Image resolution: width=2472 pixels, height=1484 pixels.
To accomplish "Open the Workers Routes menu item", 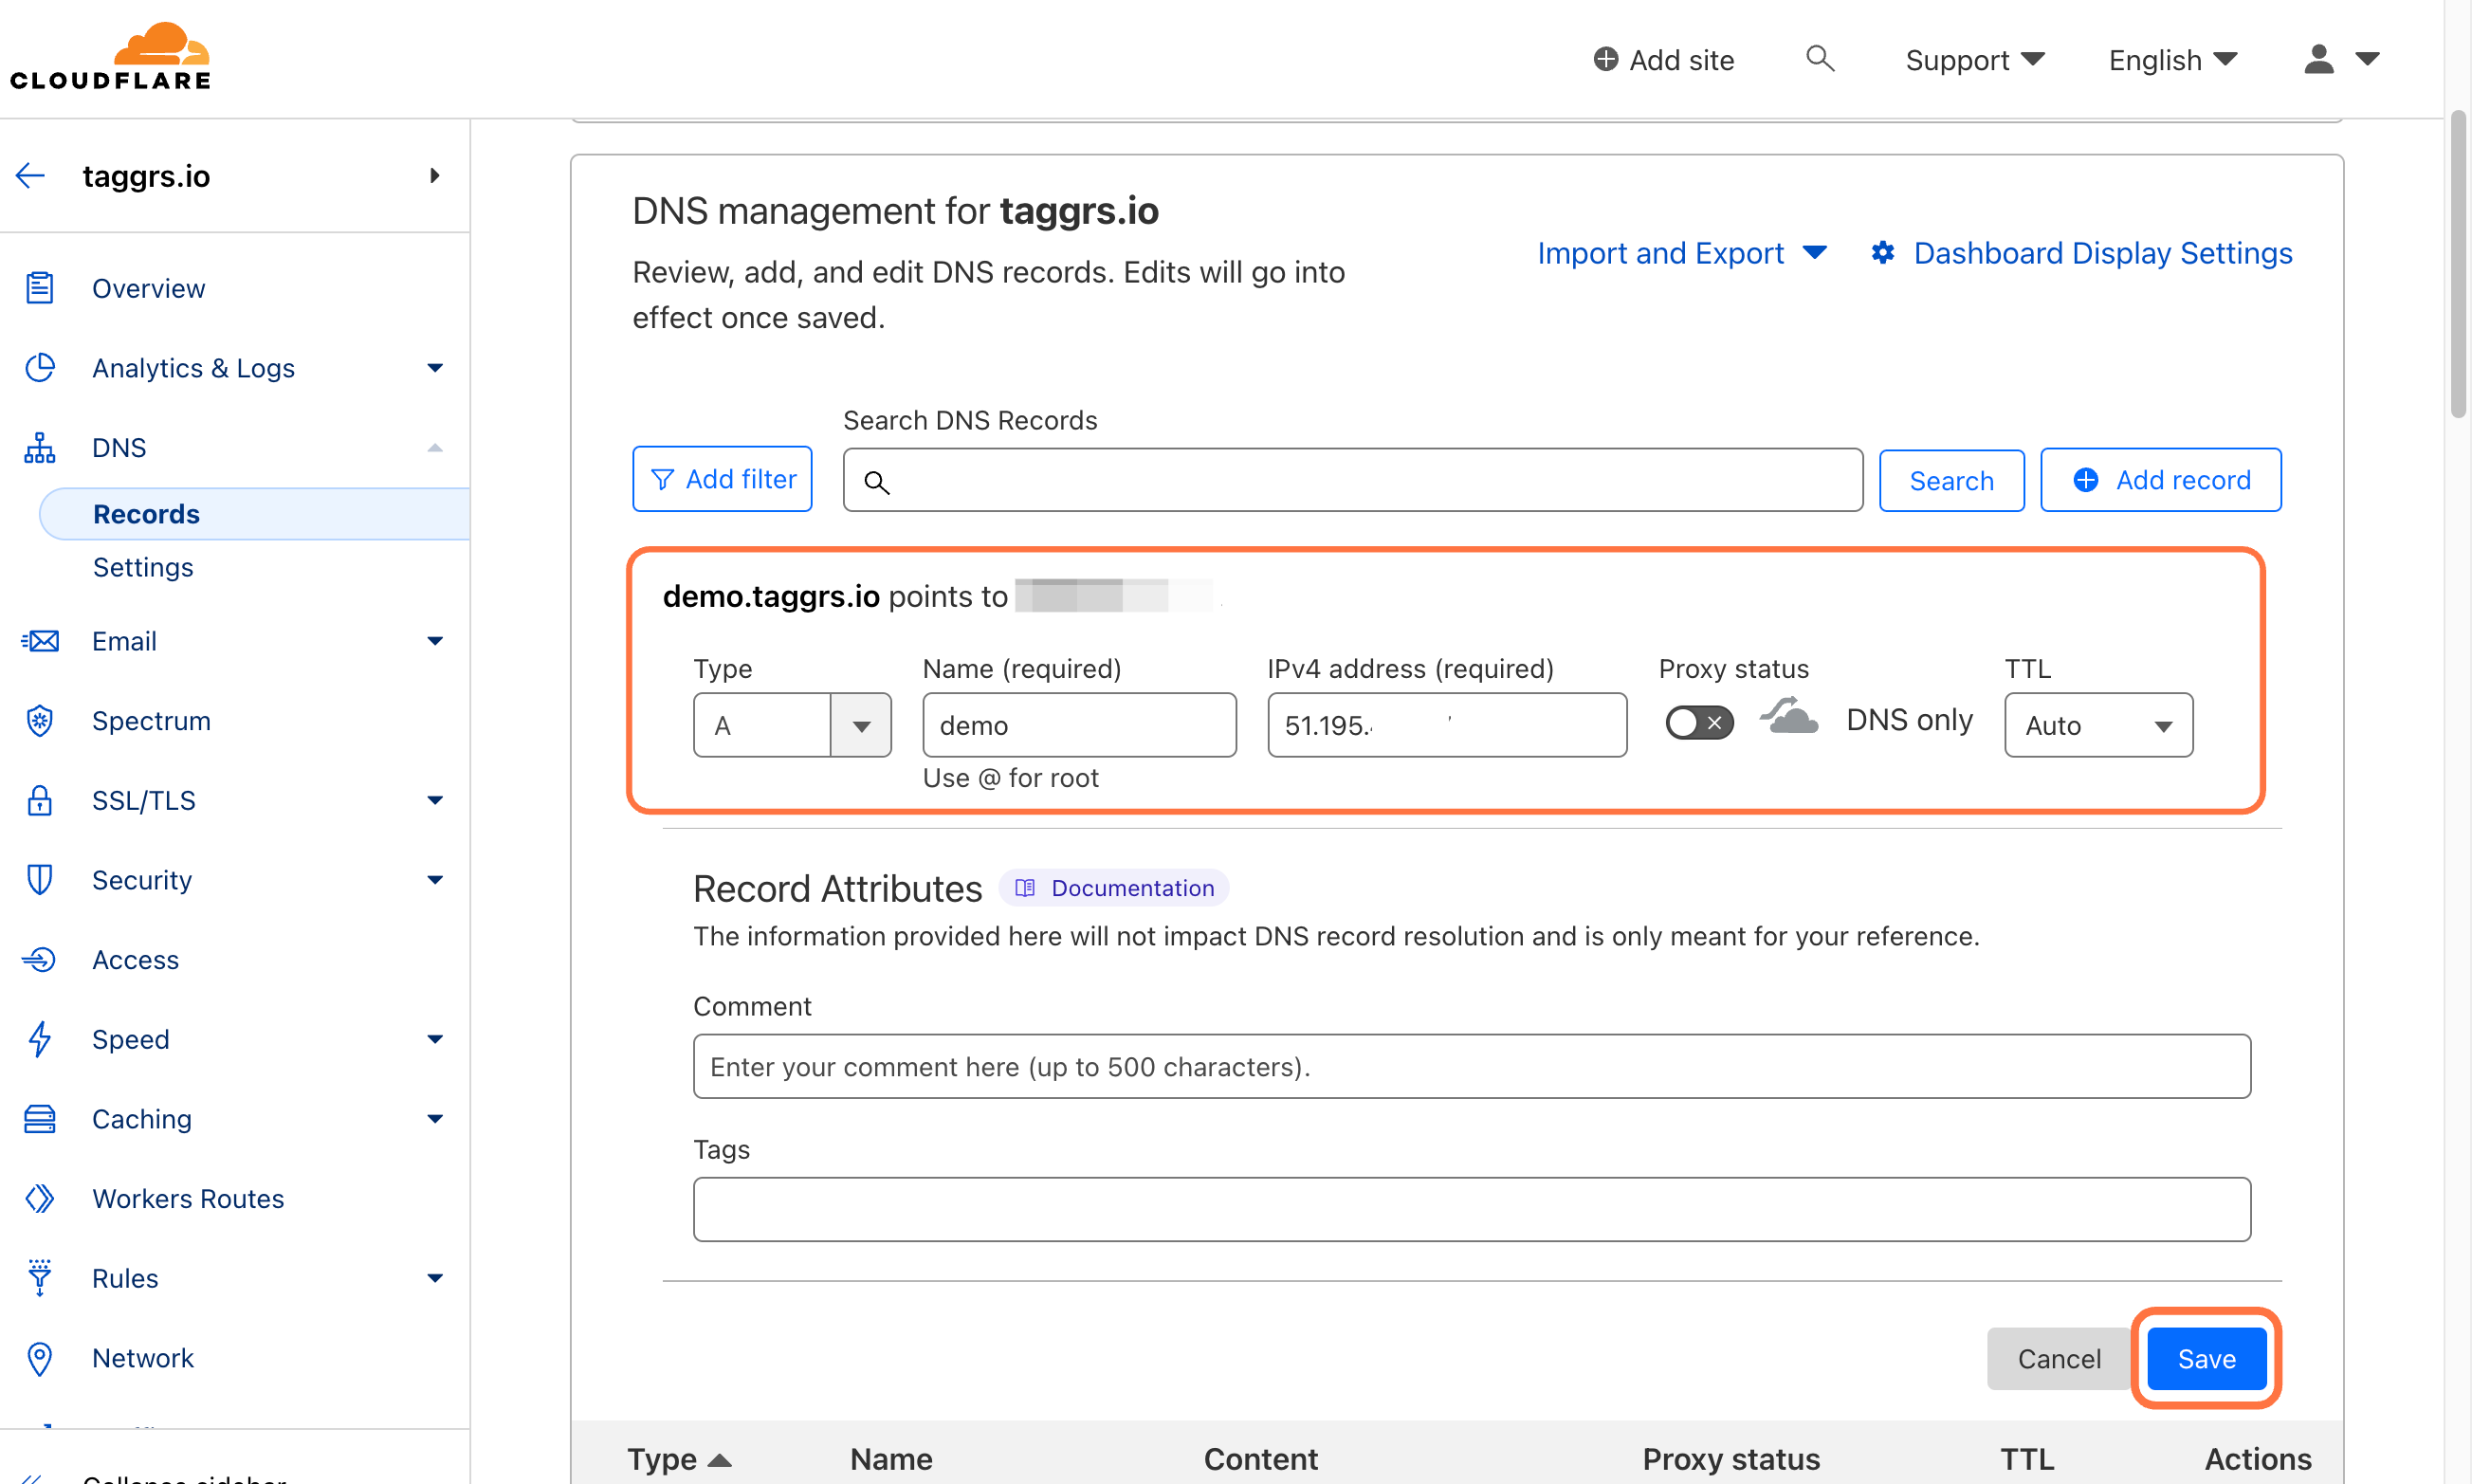I will pyautogui.click(x=188, y=1198).
